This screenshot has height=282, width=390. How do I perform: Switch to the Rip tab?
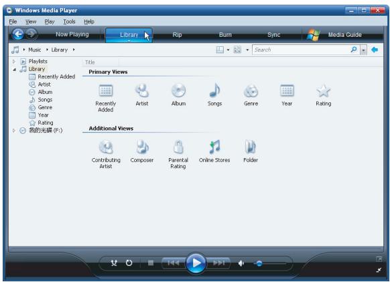177,35
